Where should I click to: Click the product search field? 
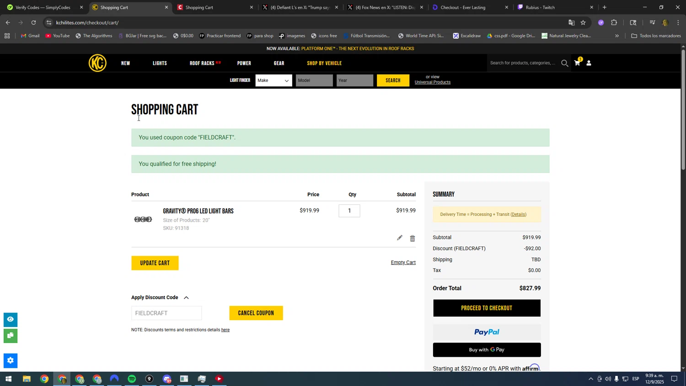[x=523, y=63]
